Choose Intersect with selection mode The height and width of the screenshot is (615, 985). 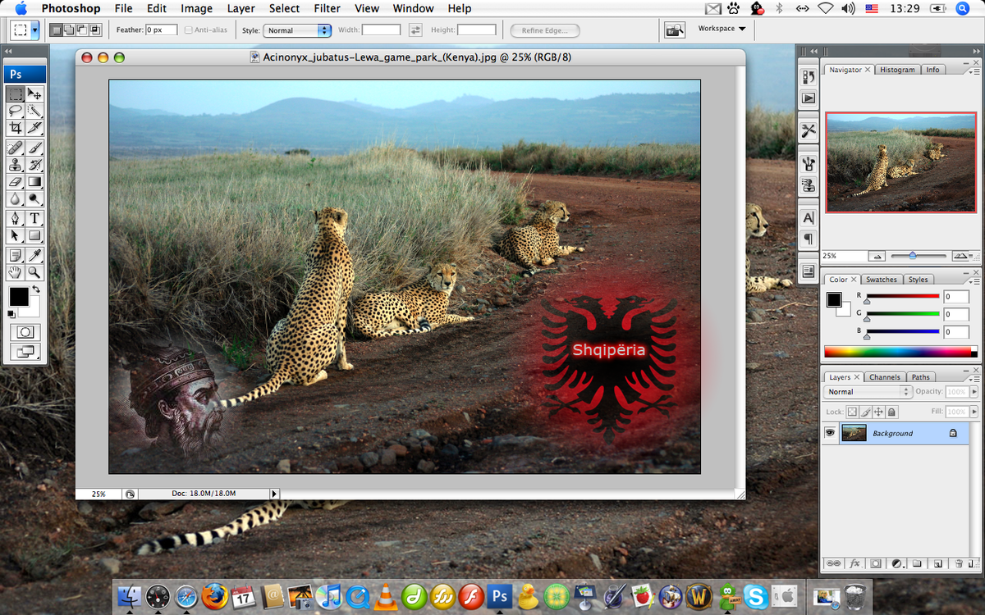(x=94, y=30)
